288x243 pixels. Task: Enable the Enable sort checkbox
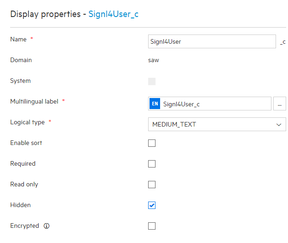click(152, 143)
